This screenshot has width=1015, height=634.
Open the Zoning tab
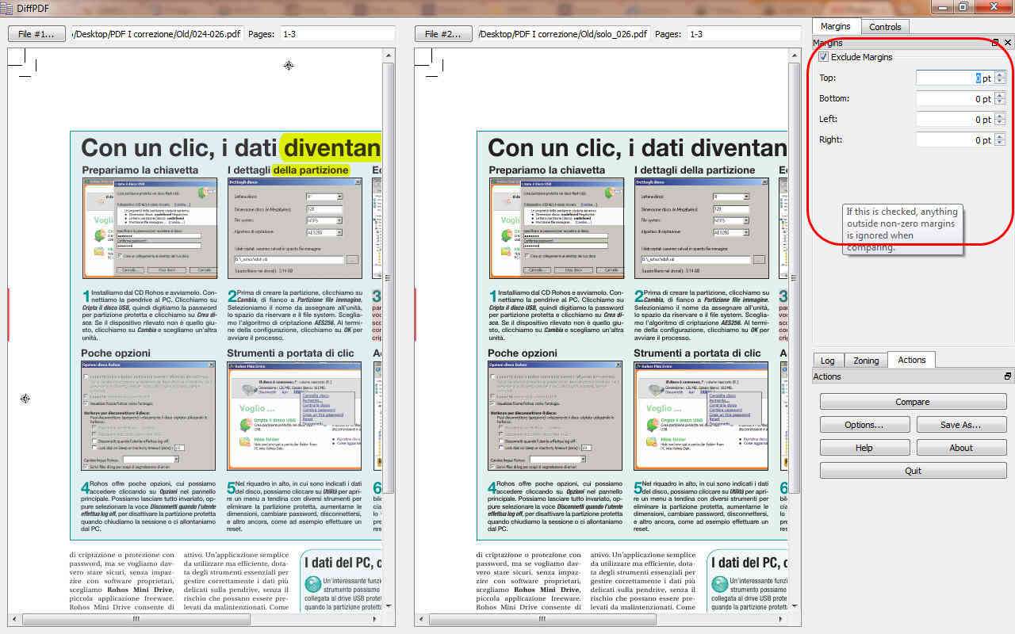[x=866, y=361]
